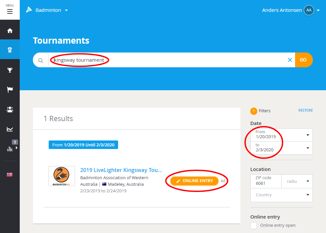Open the trophy sidebar icon
This screenshot has width=326, height=233.
(10, 70)
